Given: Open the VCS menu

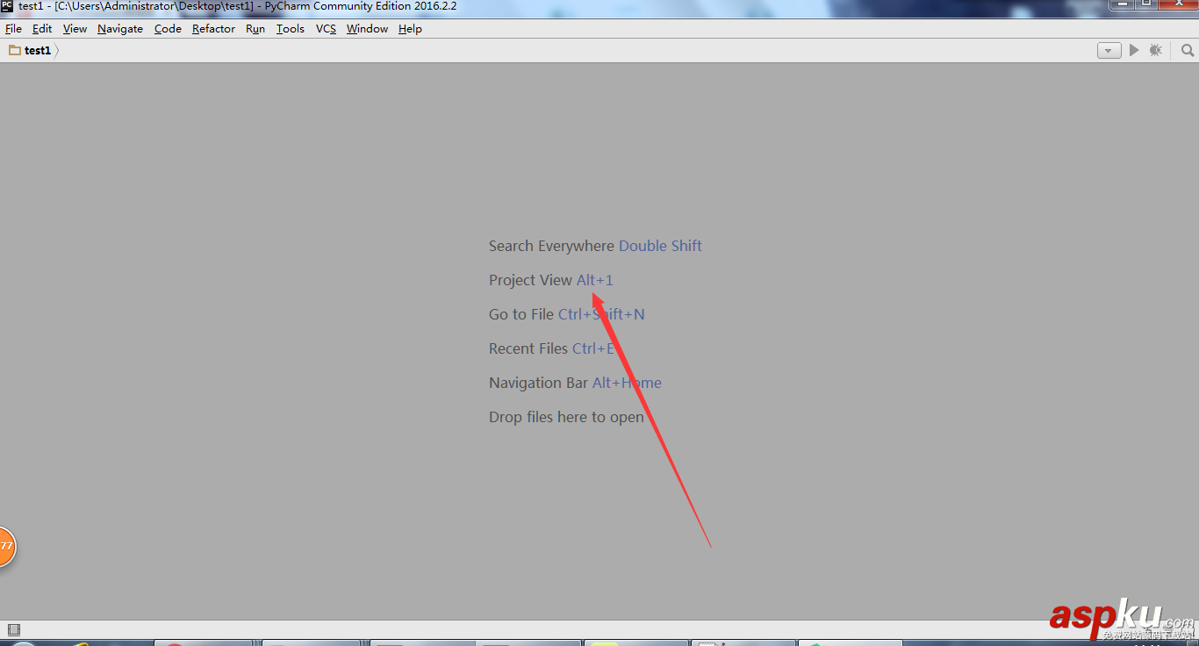Looking at the screenshot, I should (x=326, y=29).
